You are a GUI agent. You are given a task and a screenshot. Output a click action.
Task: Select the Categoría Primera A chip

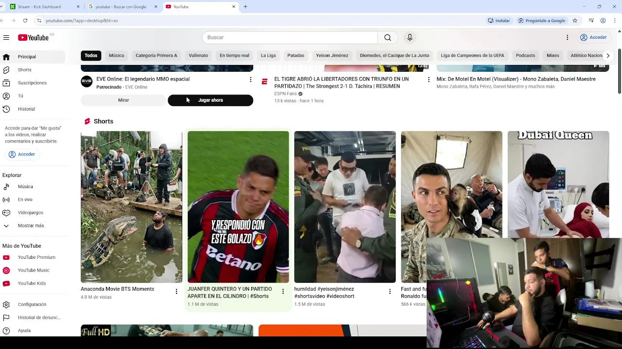coord(156,56)
